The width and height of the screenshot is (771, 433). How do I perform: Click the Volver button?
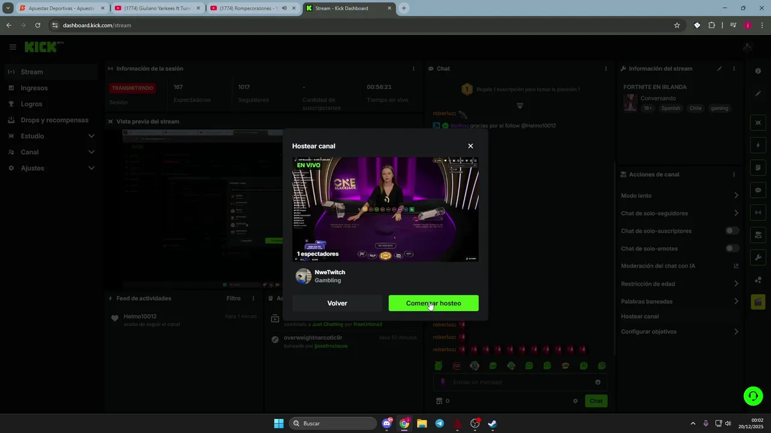pyautogui.click(x=337, y=303)
